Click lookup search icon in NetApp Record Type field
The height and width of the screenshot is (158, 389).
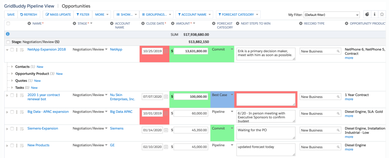pos(338,51)
